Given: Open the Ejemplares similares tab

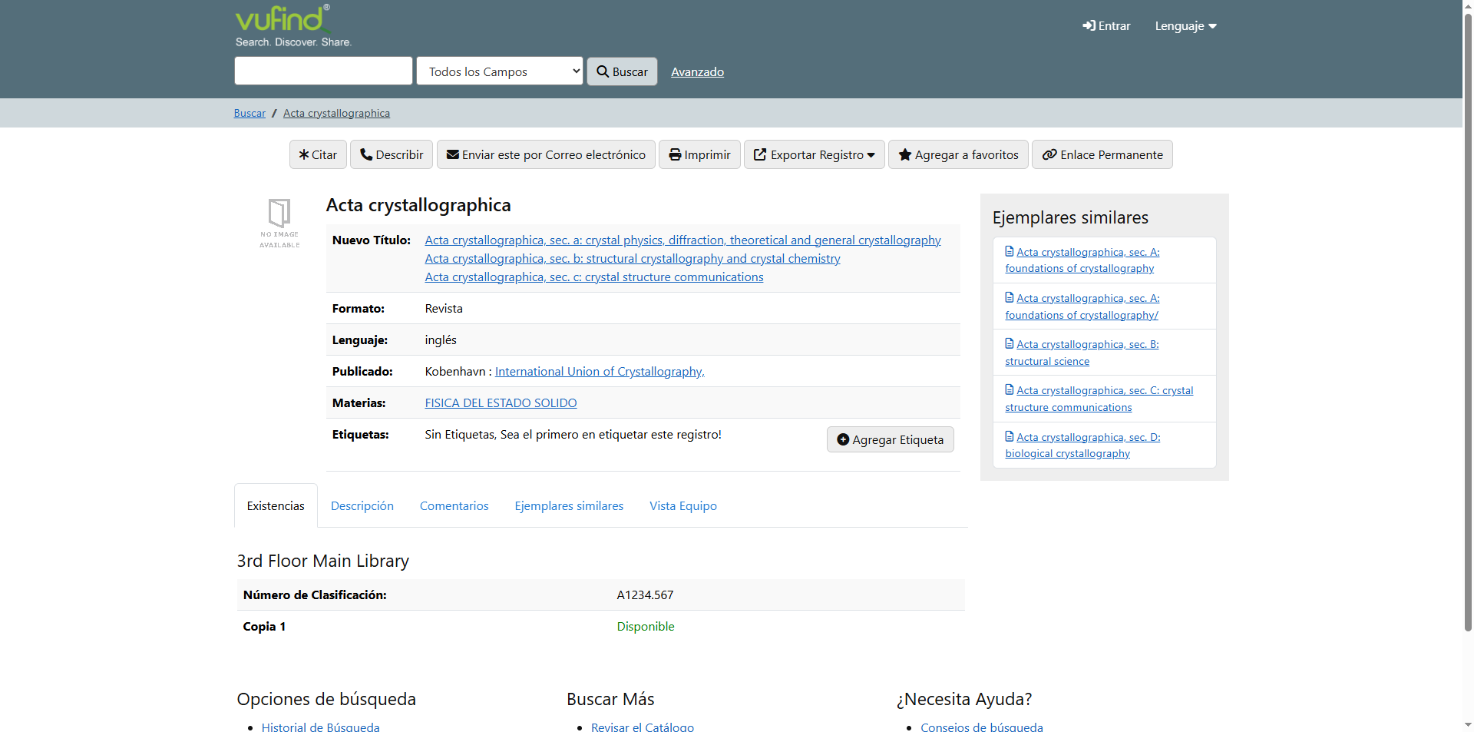Looking at the screenshot, I should tap(569, 505).
